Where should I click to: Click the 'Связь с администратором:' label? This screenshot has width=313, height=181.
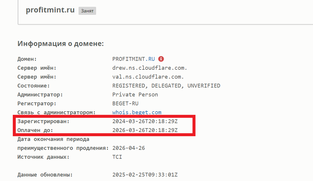(x=57, y=112)
